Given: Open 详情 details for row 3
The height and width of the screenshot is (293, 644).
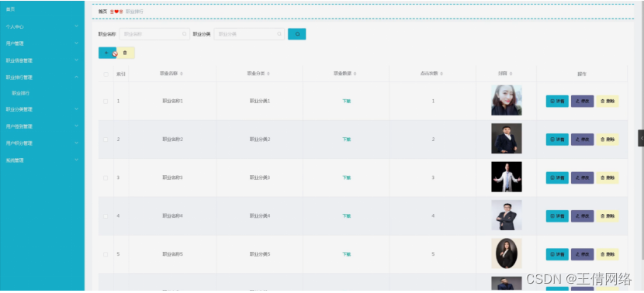Looking at the screenshot, I should point(557,178).
